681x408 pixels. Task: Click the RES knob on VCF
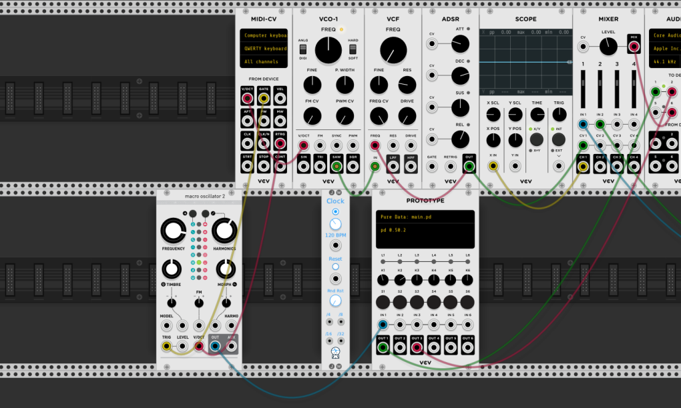[407, 85]
